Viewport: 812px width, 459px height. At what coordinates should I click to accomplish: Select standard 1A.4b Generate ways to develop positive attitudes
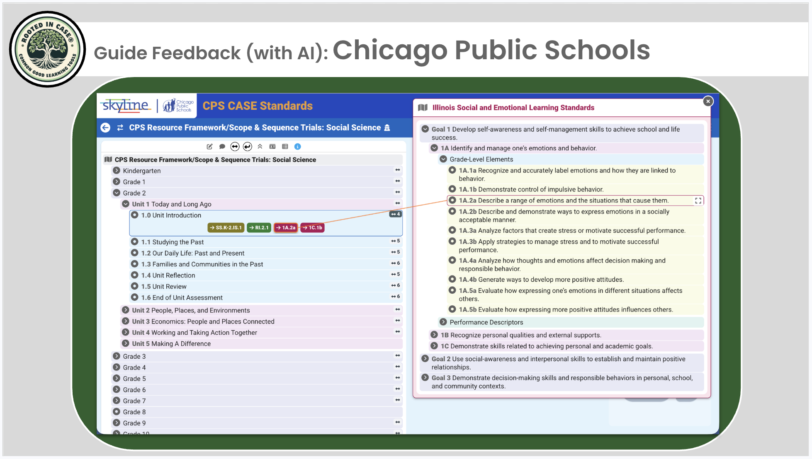[575, 279]
